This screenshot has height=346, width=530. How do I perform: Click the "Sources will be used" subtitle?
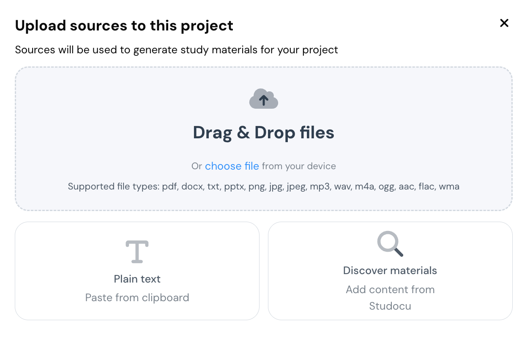[x=177, y=50]
